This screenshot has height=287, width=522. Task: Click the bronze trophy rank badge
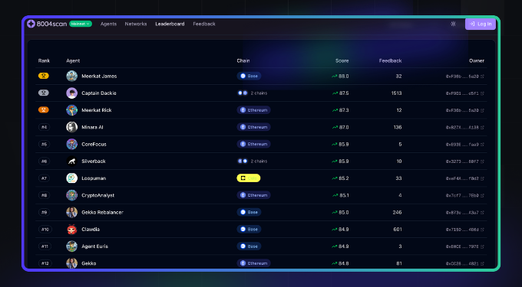44,109
